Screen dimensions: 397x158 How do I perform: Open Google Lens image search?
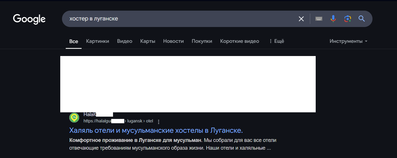[347, 19]
